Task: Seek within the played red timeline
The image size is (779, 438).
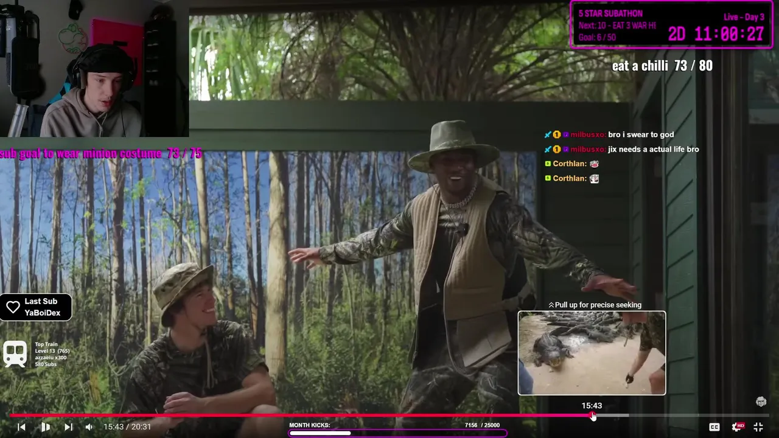Action: (x=301, y=415)
